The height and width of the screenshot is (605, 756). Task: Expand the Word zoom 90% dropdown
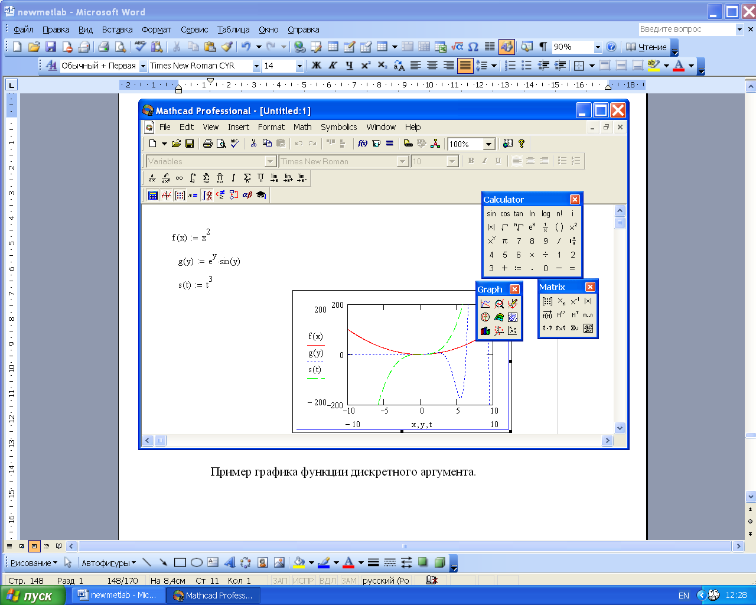tap(597, 47)
